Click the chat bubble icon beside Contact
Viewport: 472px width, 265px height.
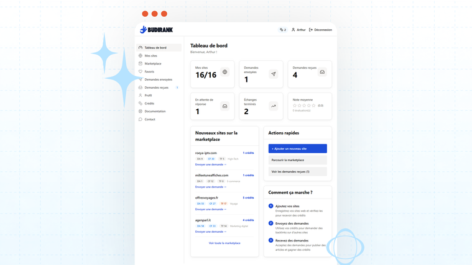(x=141, y=119)
